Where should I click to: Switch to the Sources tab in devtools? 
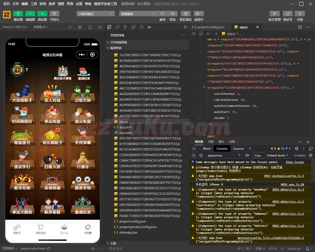click(x=238, y=149)
